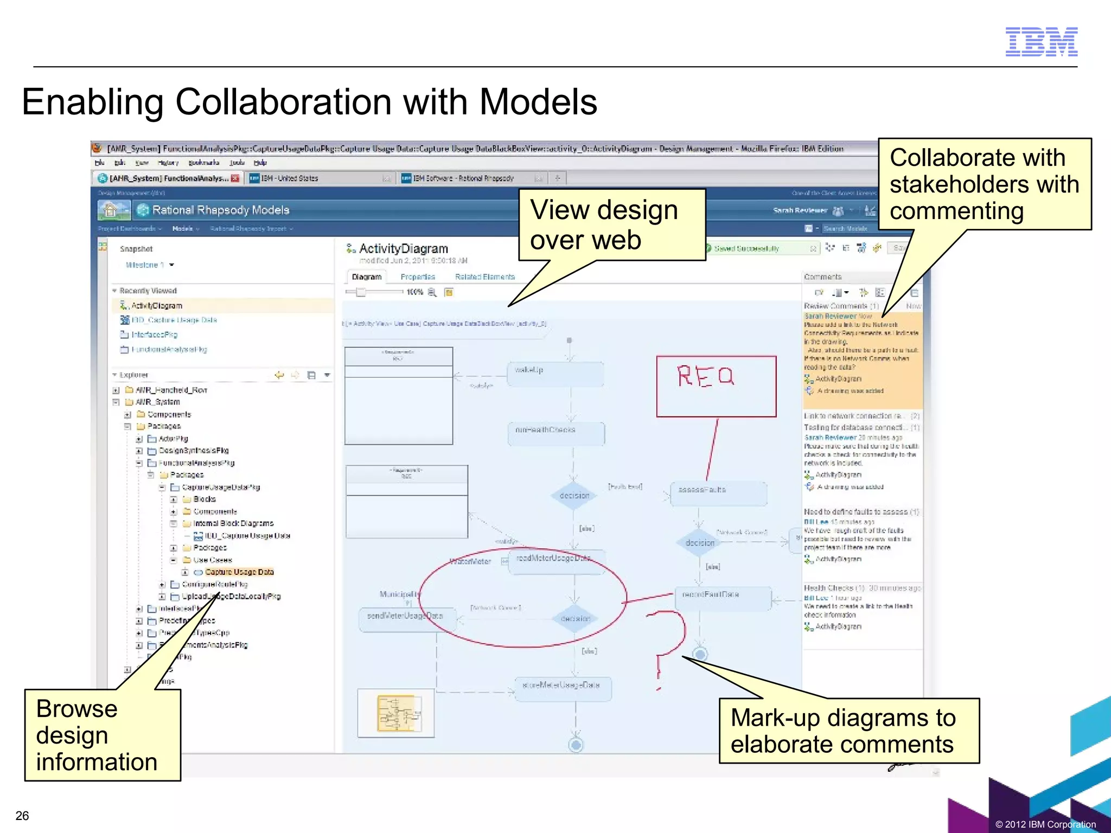Click the yellow link icon in diagram toolbar
The image size is (1111, 833).
877,248
